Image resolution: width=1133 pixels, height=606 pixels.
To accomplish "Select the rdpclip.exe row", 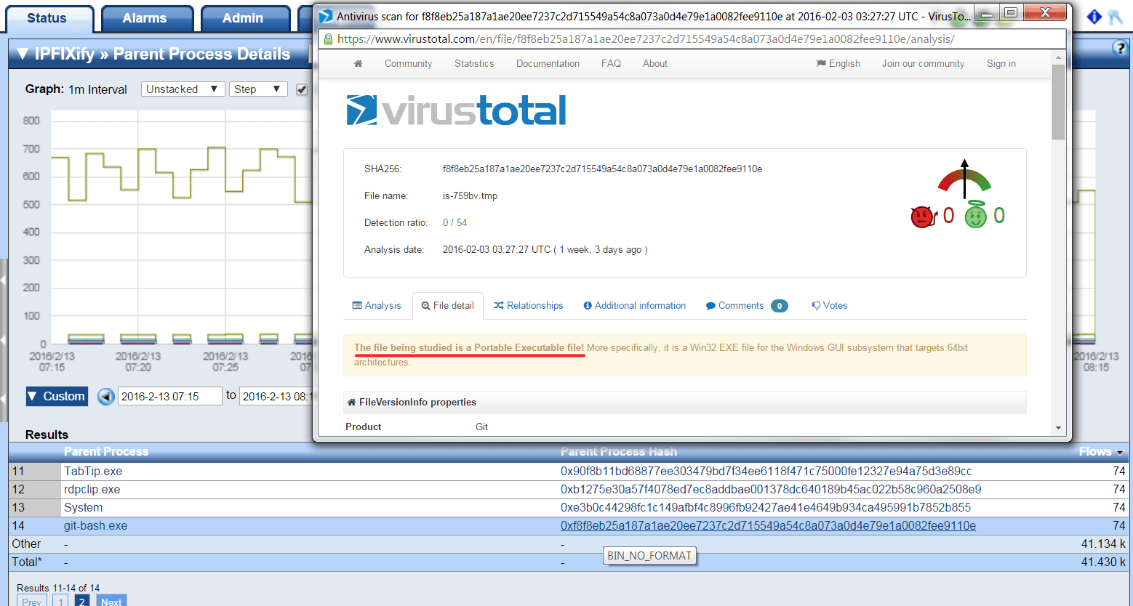I will [569, 490].
